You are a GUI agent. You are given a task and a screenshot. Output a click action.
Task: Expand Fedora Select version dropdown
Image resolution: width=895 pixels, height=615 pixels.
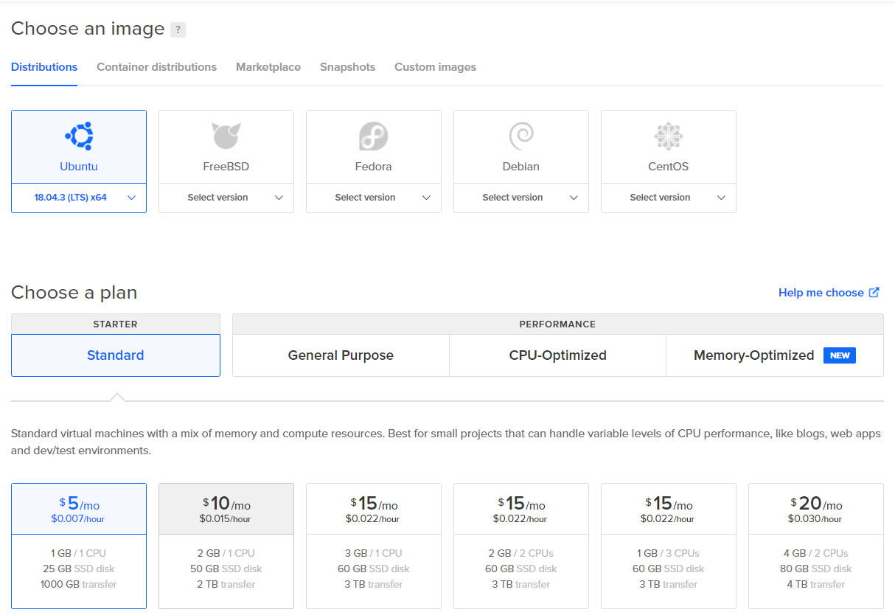pyautogui.click(x=374, y=198)
